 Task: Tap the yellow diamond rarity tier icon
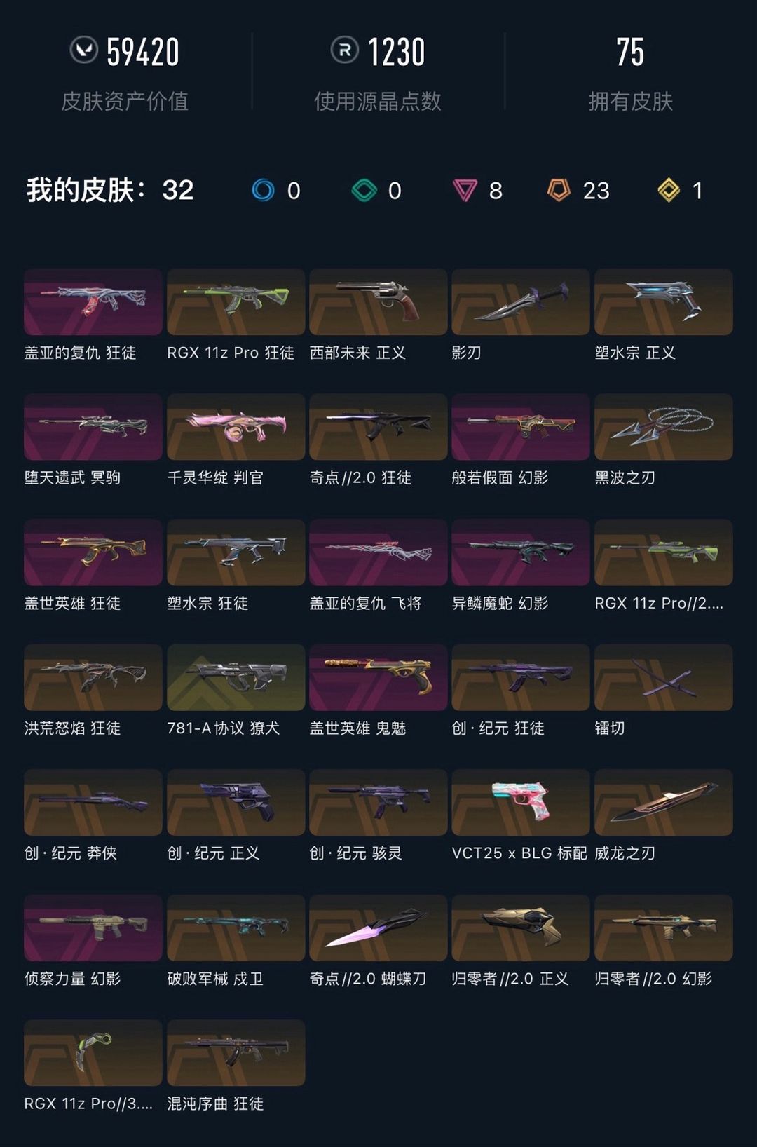tap(669, 190)
